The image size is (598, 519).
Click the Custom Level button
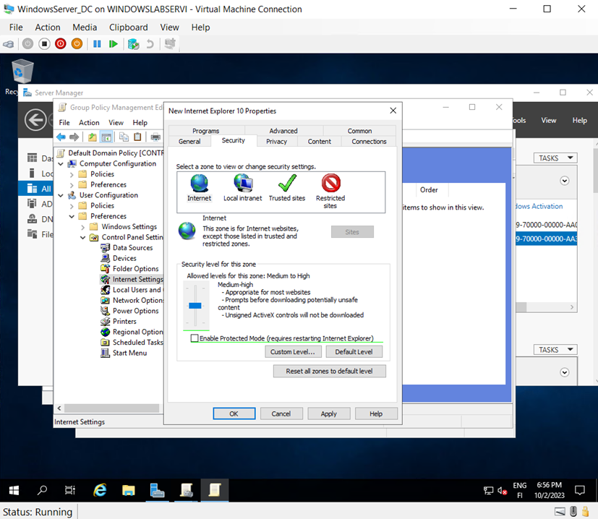coord(293,351)
